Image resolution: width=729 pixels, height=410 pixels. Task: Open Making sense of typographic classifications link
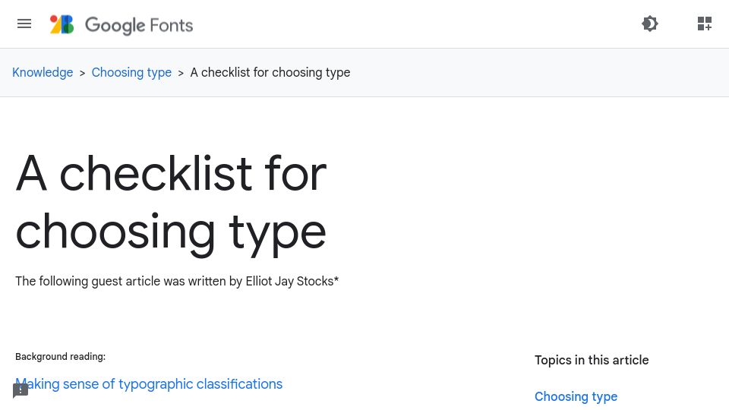pyautogui.click(x=149, y=384)
